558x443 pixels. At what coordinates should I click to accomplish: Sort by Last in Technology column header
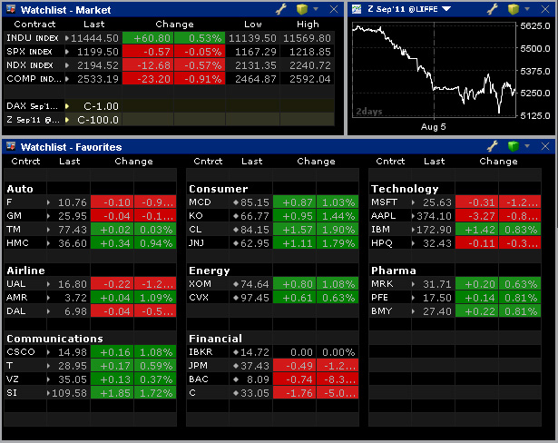click(x=435, y=162)
